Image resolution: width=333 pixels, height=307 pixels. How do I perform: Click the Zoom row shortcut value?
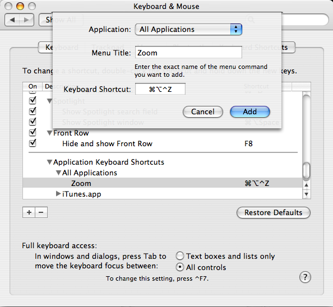coord(257,183)
